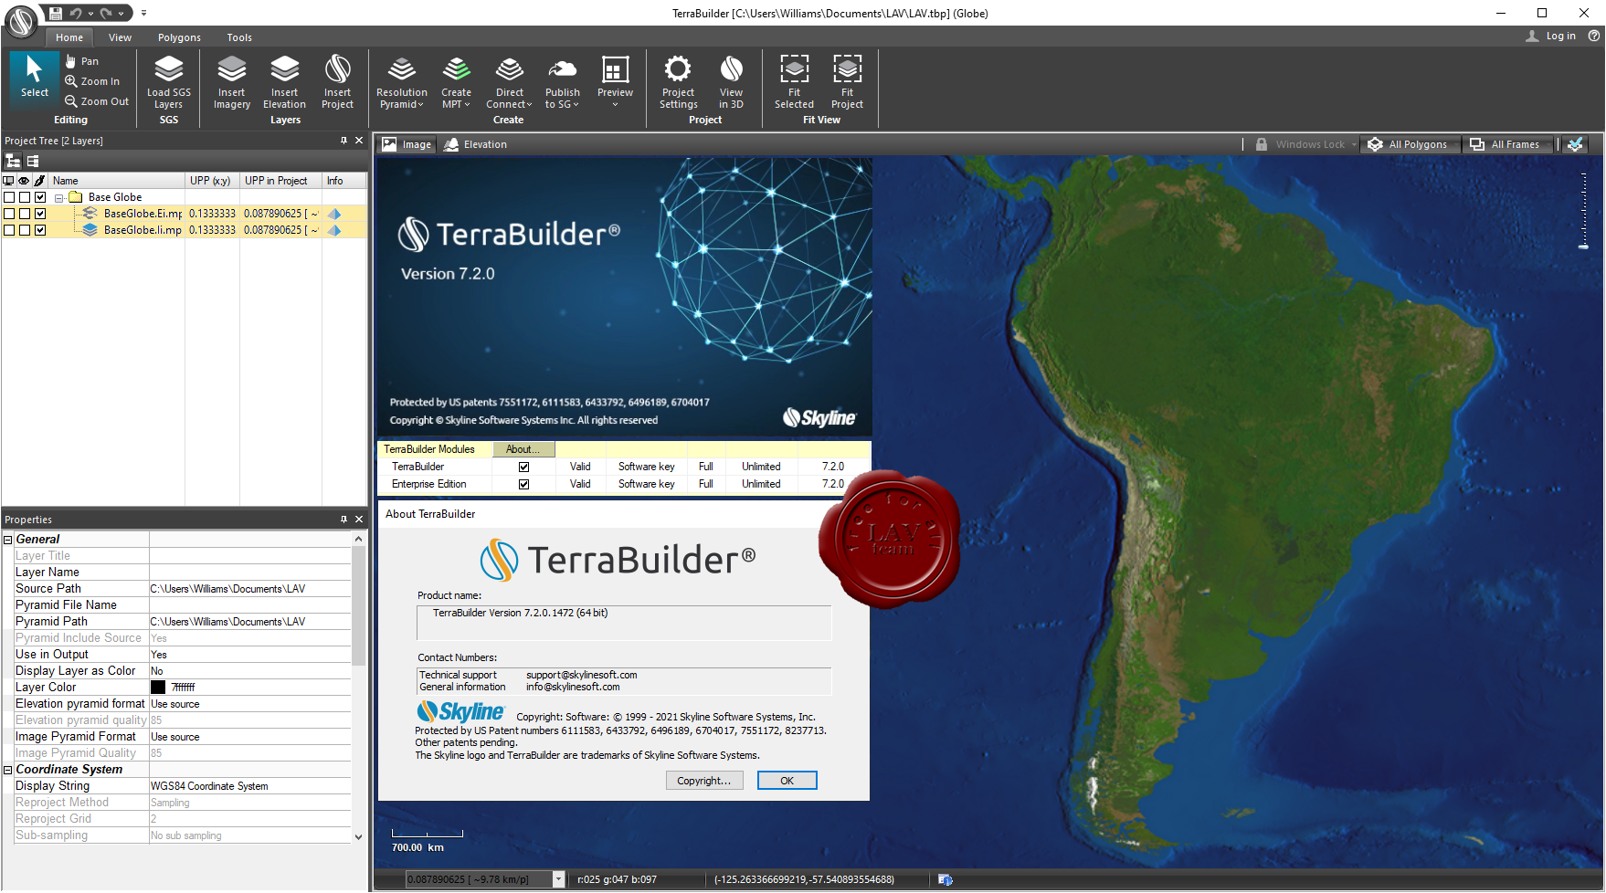This screenshot has height=893, width=1606.
Task: Pin the Project Tree panel
Action: pyautogui.click(x=343, y=141)
